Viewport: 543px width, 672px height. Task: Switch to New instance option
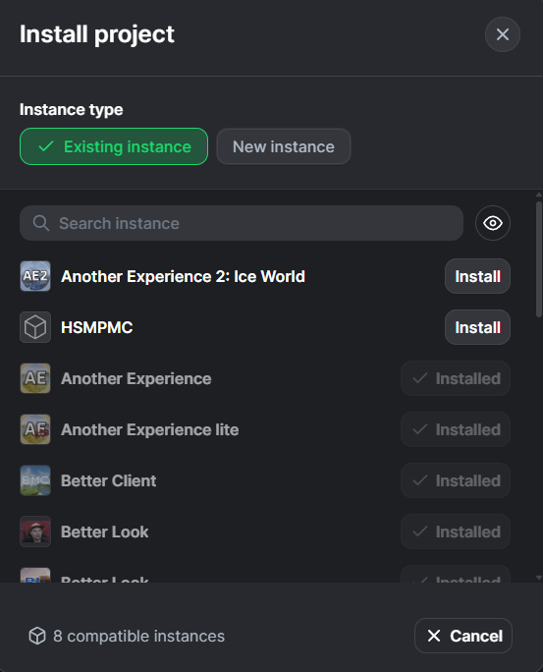[x=284, y=146]
